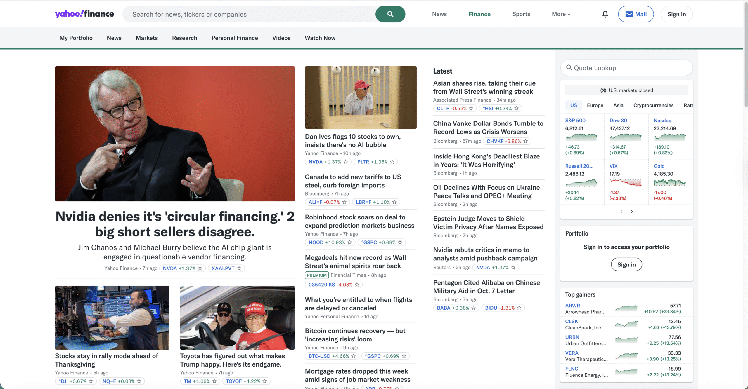Viewport: 748px width, 389px height.
Task: Show next market summary page arrow
Action: coord(631,211)
